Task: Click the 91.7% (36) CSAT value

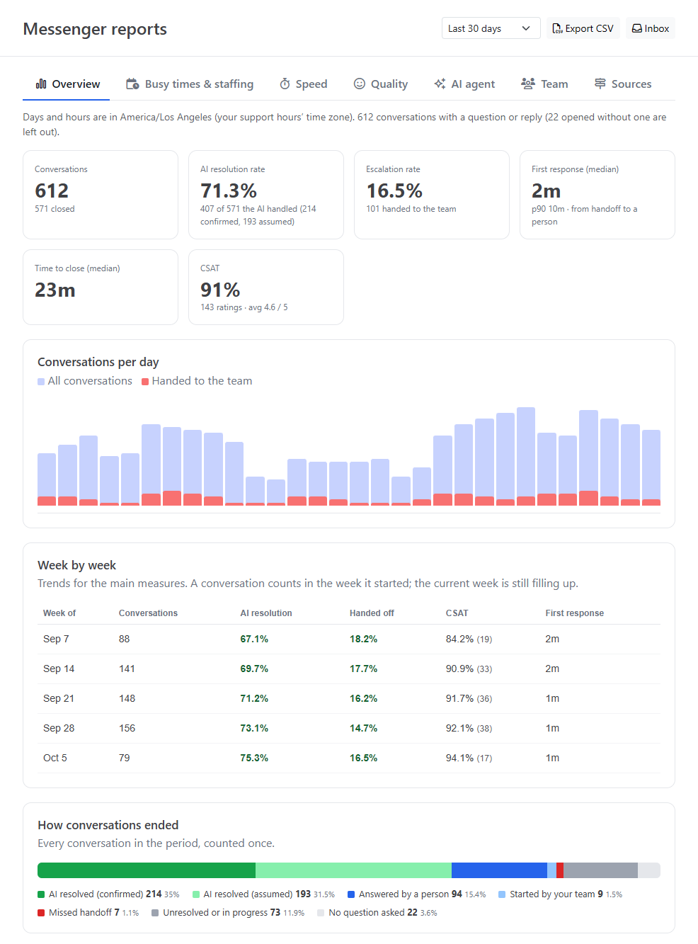Action: (469, 698)
